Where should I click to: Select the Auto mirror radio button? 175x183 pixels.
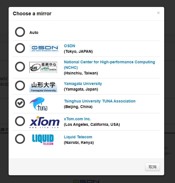[20, 32]
